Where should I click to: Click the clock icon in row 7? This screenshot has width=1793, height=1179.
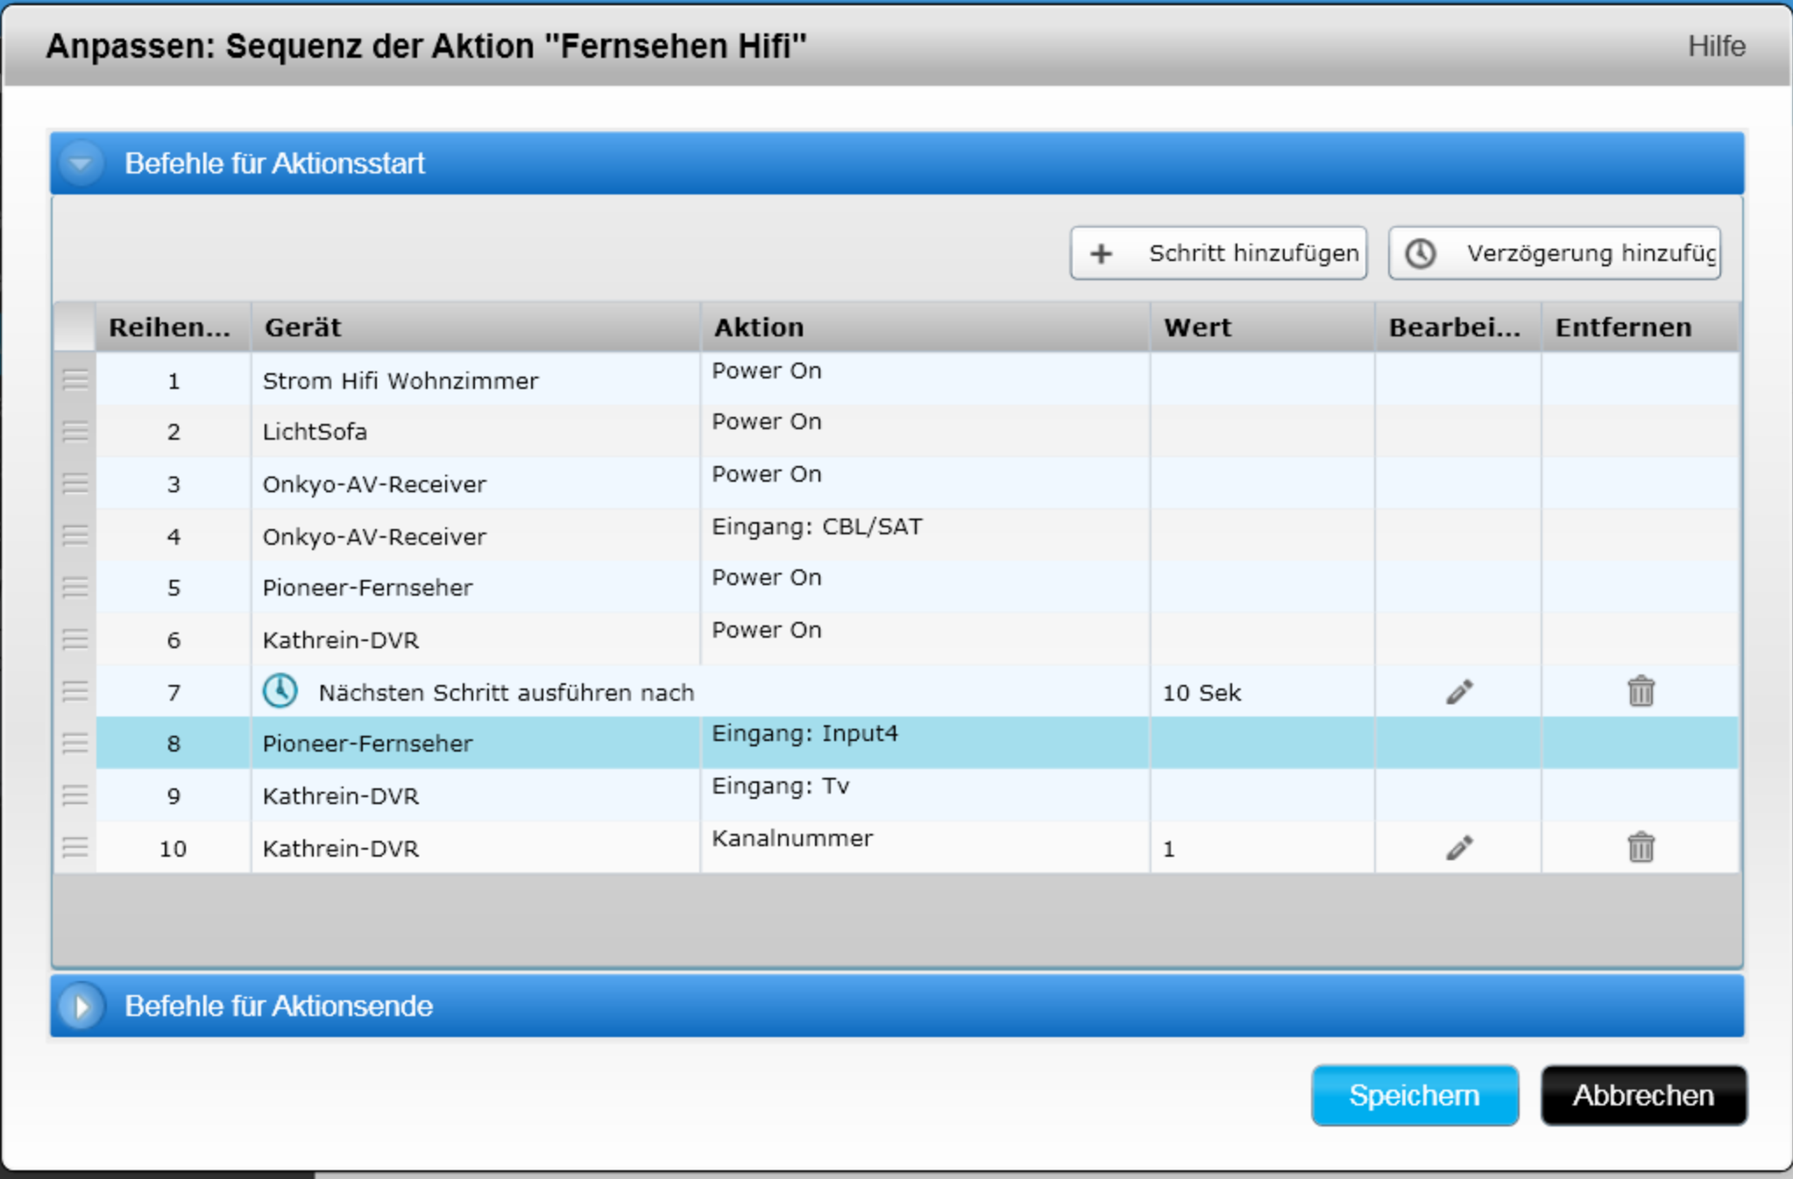click(x=280, y=691)
